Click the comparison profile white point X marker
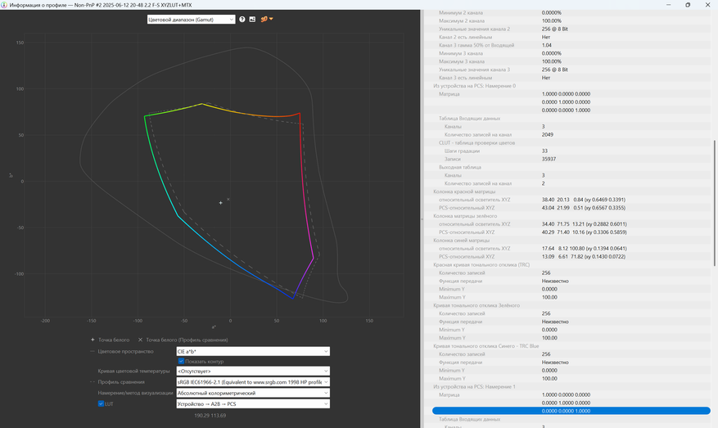This screenshot has height=428, width=718. point(140,340)
